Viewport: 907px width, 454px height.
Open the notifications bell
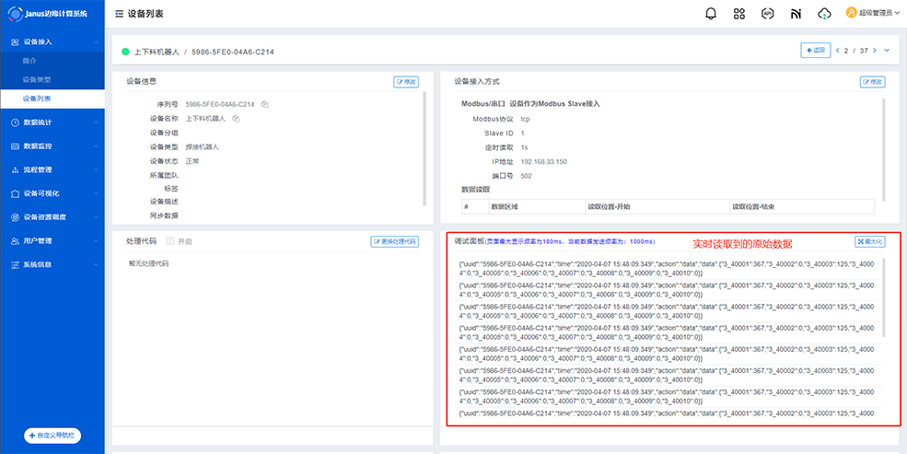coord(711,14)
